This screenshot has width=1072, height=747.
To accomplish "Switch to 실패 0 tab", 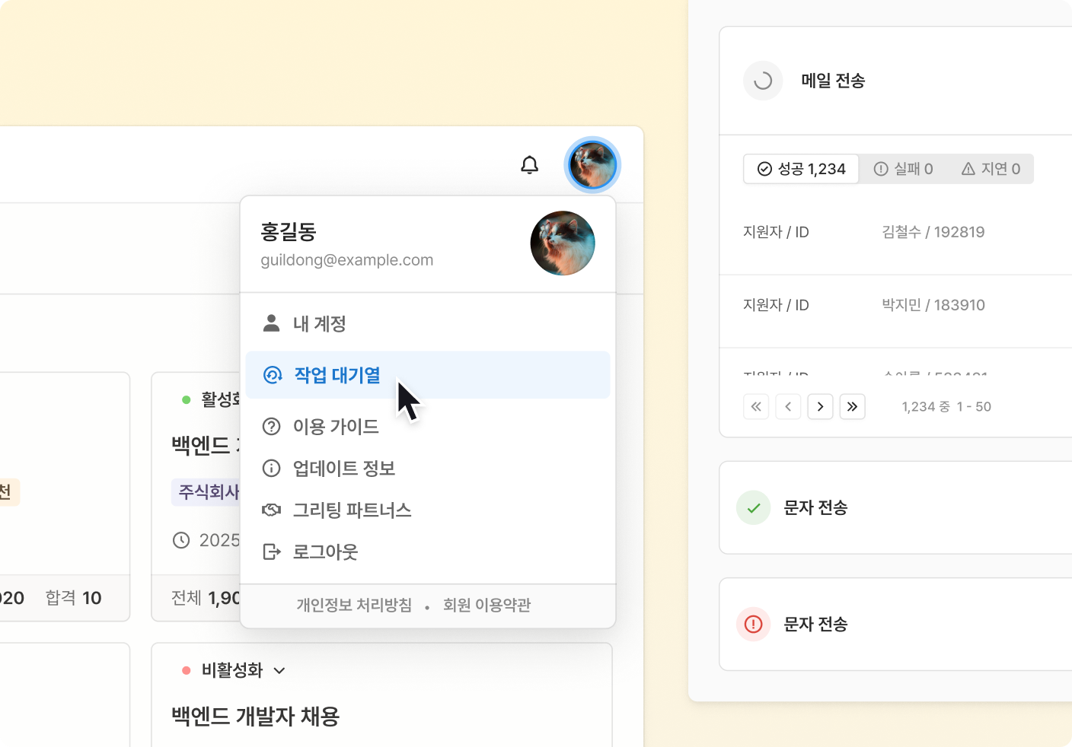I will click(903, 169).
